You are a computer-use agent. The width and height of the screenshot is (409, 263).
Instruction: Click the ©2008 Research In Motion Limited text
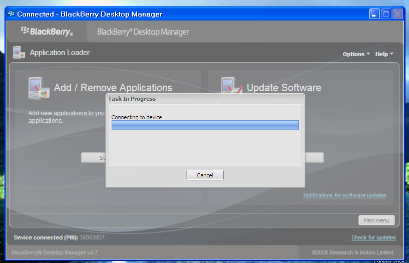click(x=352, y=252)
